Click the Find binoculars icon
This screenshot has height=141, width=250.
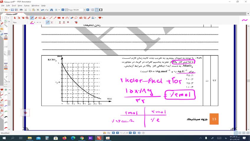pos(52,10)
